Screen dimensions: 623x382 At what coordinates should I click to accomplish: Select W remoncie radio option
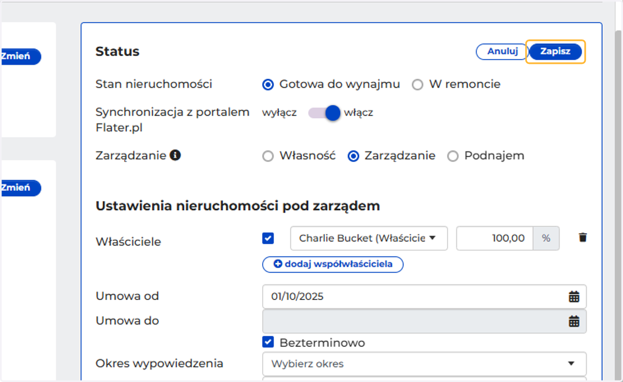(417, 85)
